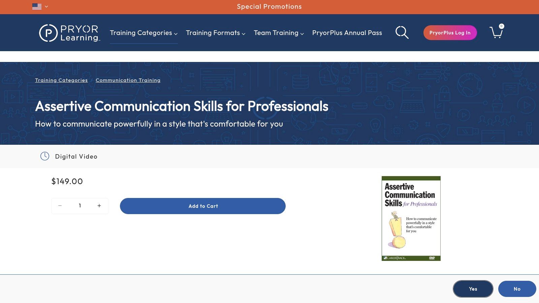The width and height of the screenshot is (539, 303).
Task: Click the clock icon beside Digital Video
Action: (x=45, y=156)
